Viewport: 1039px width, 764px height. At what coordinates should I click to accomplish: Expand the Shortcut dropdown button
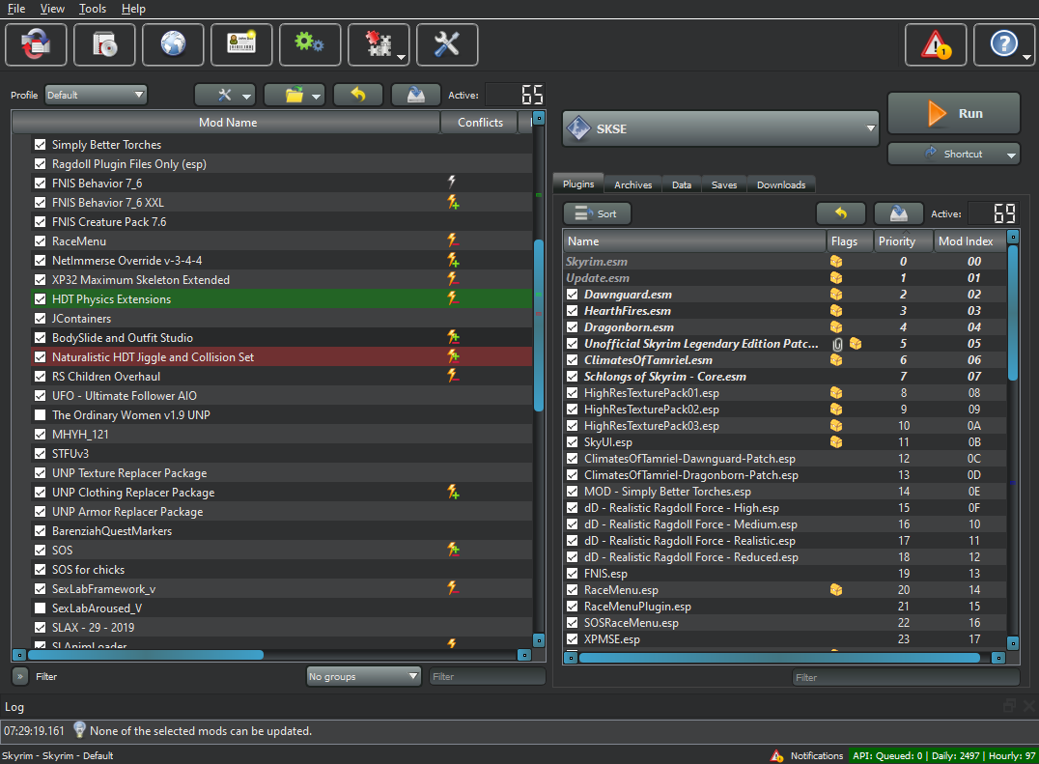pos(953,154)
